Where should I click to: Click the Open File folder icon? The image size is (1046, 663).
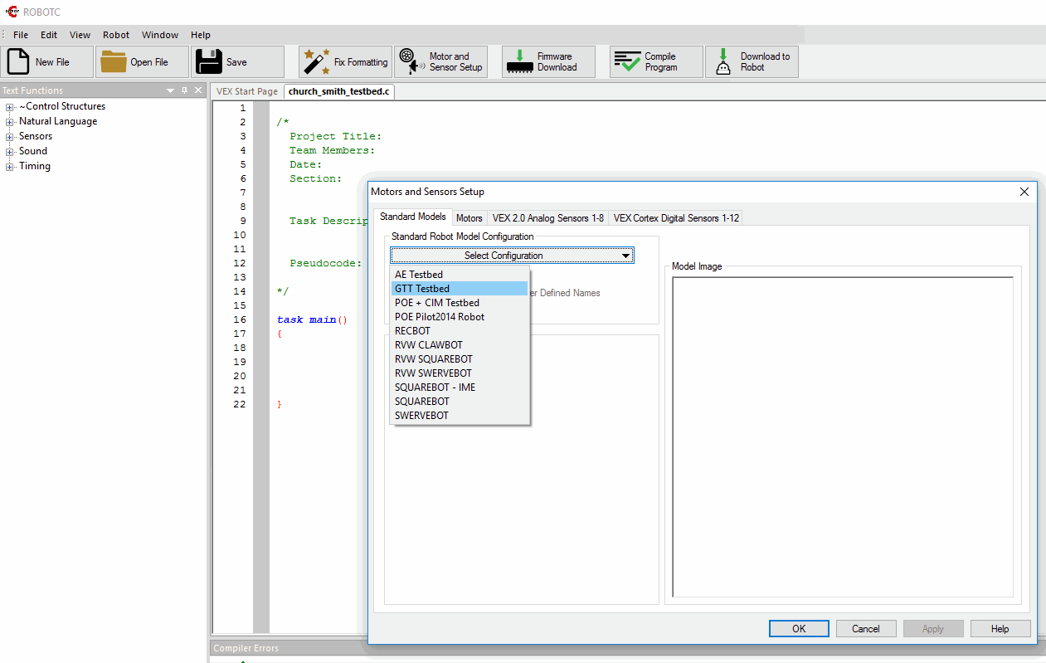(113, 62)
